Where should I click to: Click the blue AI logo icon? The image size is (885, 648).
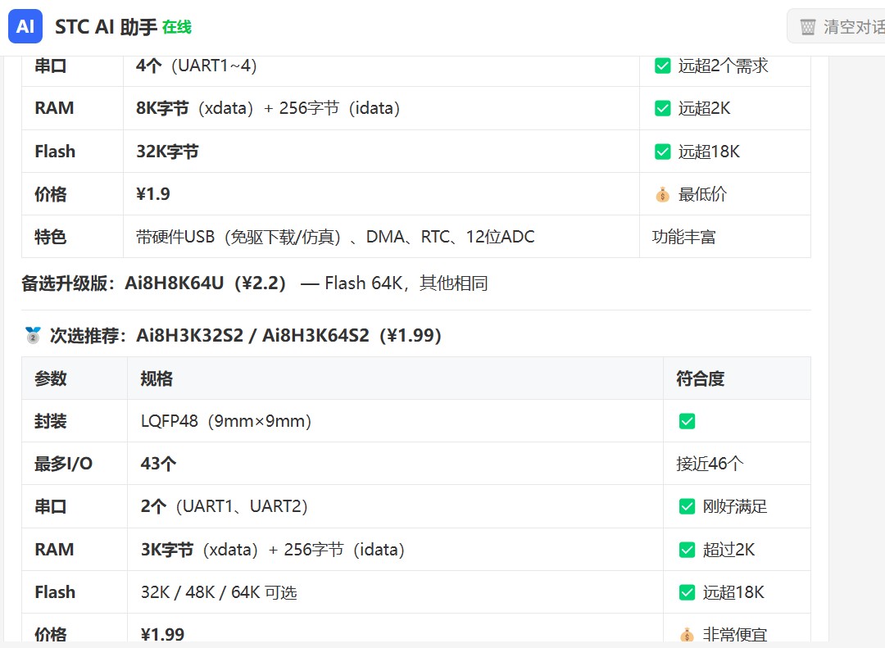(25, 26)
